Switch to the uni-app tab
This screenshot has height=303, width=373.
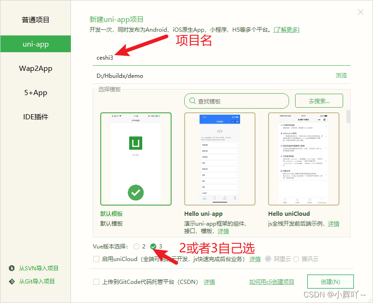(36, 44)
